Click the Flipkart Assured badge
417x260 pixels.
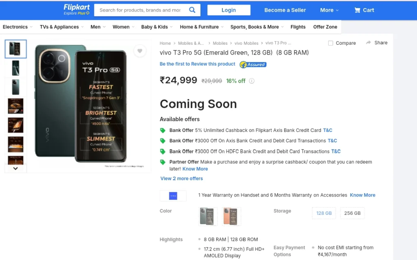(x=253, y=65)
